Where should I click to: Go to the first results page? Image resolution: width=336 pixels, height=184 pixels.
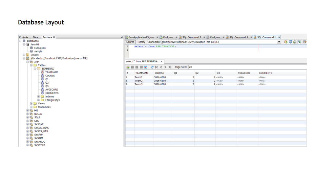[157, 67]
